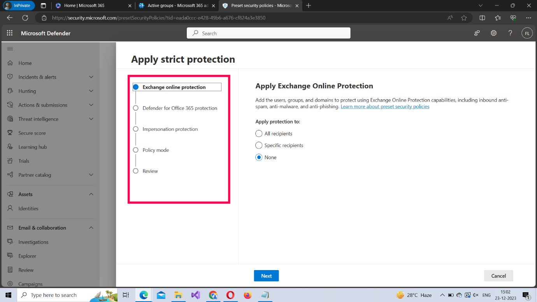Click the community people icon in header
The height and width of the screenshot is (302, 537).
point(477,33)
